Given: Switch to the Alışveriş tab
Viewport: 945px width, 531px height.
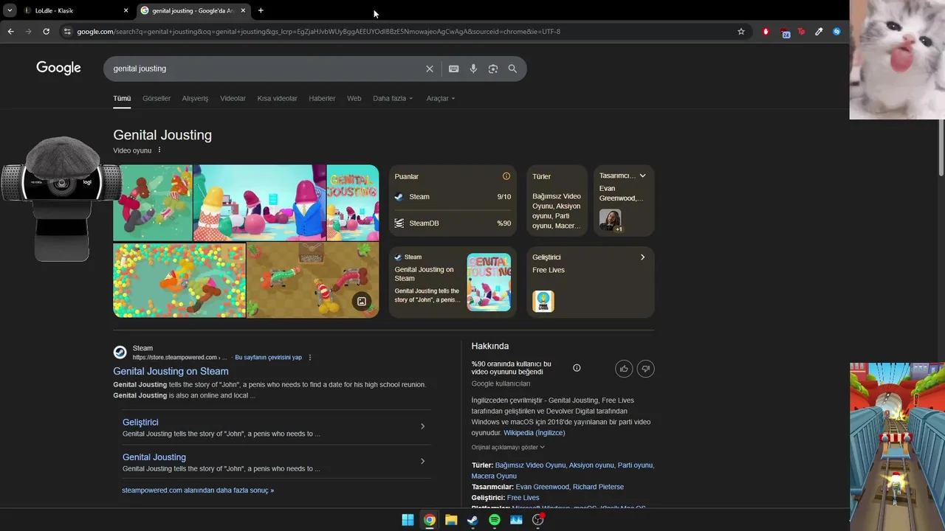Looking at the screenshot, I should [195, 98].
